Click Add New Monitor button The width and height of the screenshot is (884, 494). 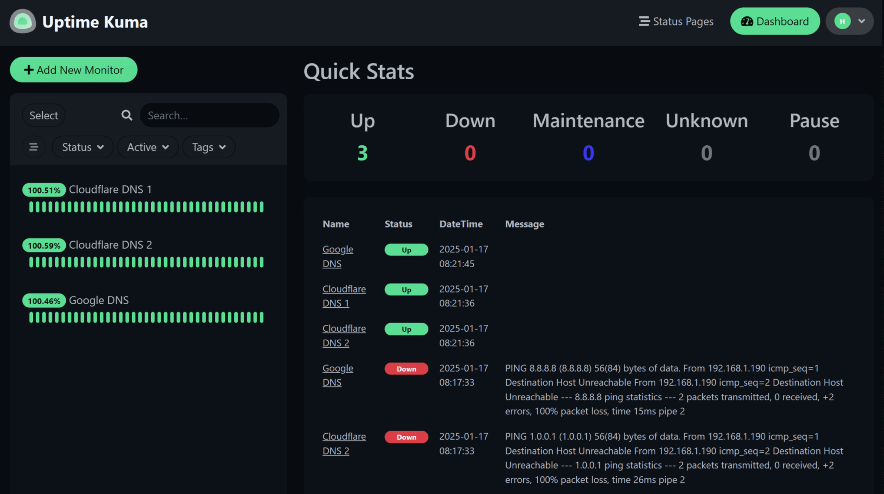click(x=74, y=70)
